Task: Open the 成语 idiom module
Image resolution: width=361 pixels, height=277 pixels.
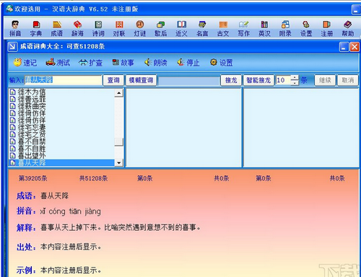Action: [x=57, y=29]
